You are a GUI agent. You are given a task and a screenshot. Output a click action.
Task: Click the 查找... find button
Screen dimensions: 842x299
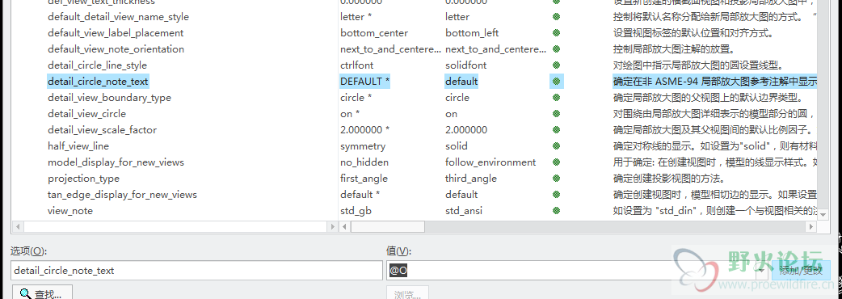[x=41, y=293]
